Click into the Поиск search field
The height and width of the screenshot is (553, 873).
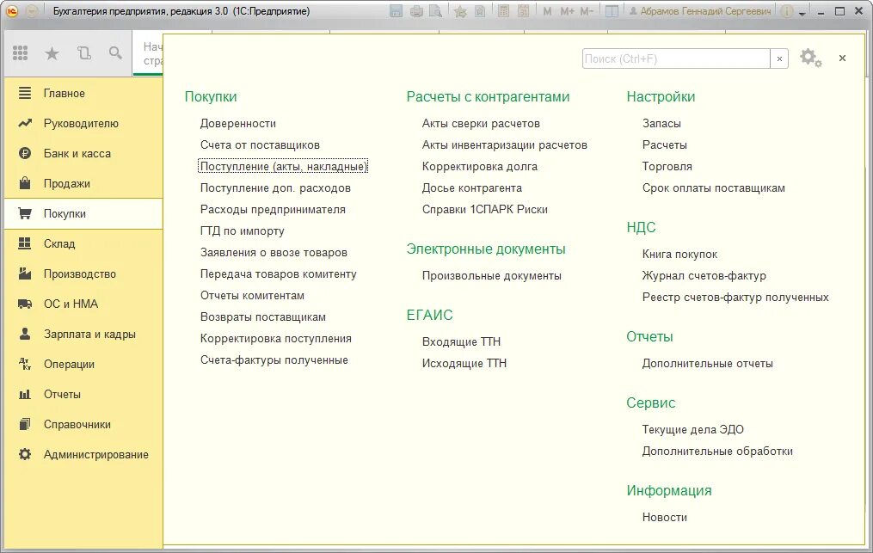676,58
